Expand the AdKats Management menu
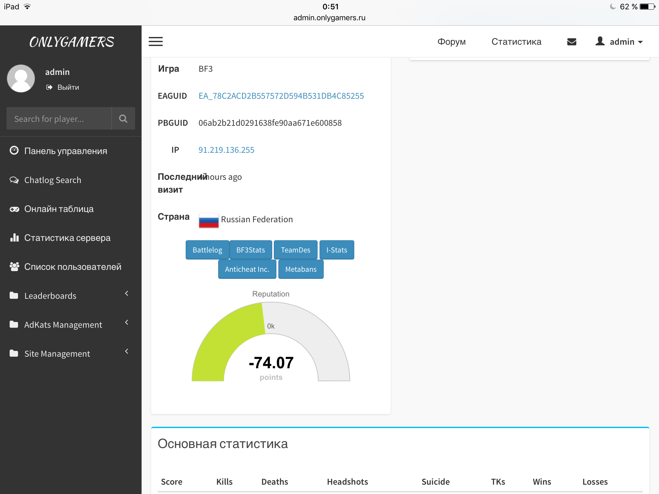Image resolution: width=659 pixels, height=494 pixels. click(63, 325)
